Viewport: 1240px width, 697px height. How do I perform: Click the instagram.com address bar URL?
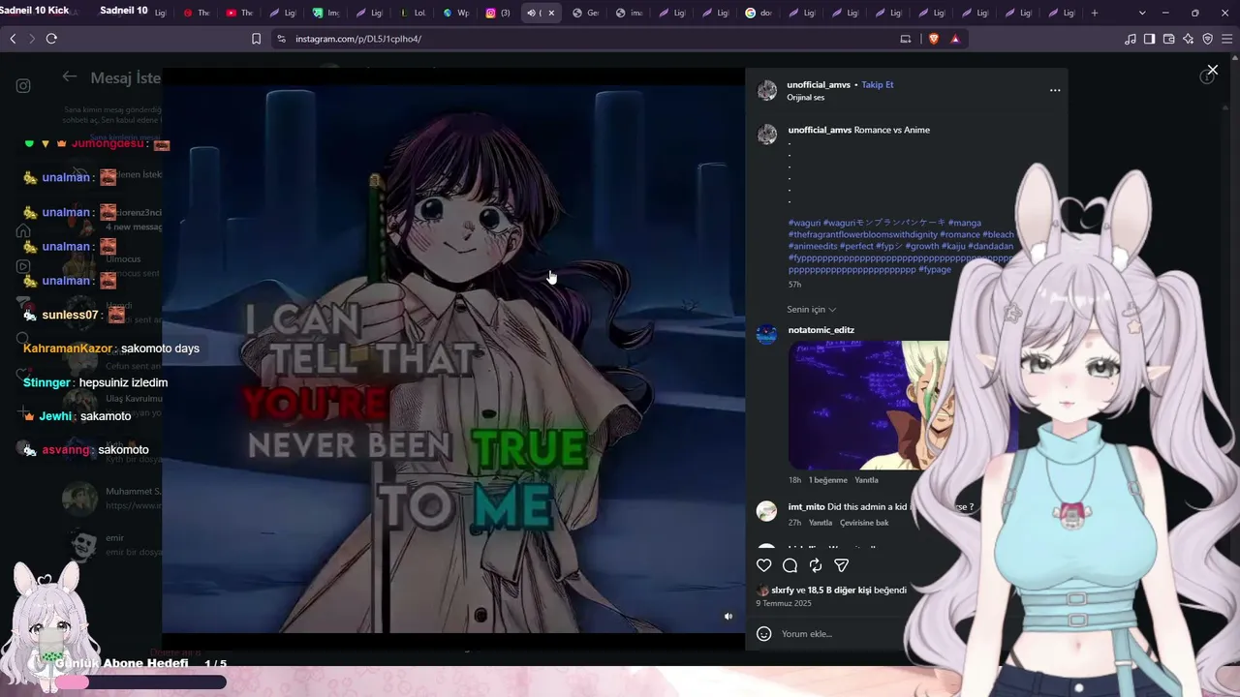[x=358, y=39]
